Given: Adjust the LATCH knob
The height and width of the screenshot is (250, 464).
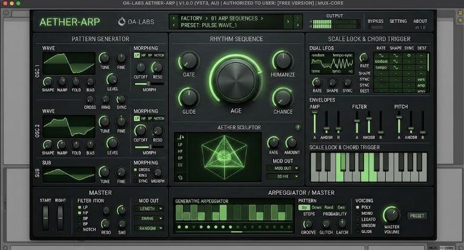Looking at the screenshot, I should pos(342,224).
